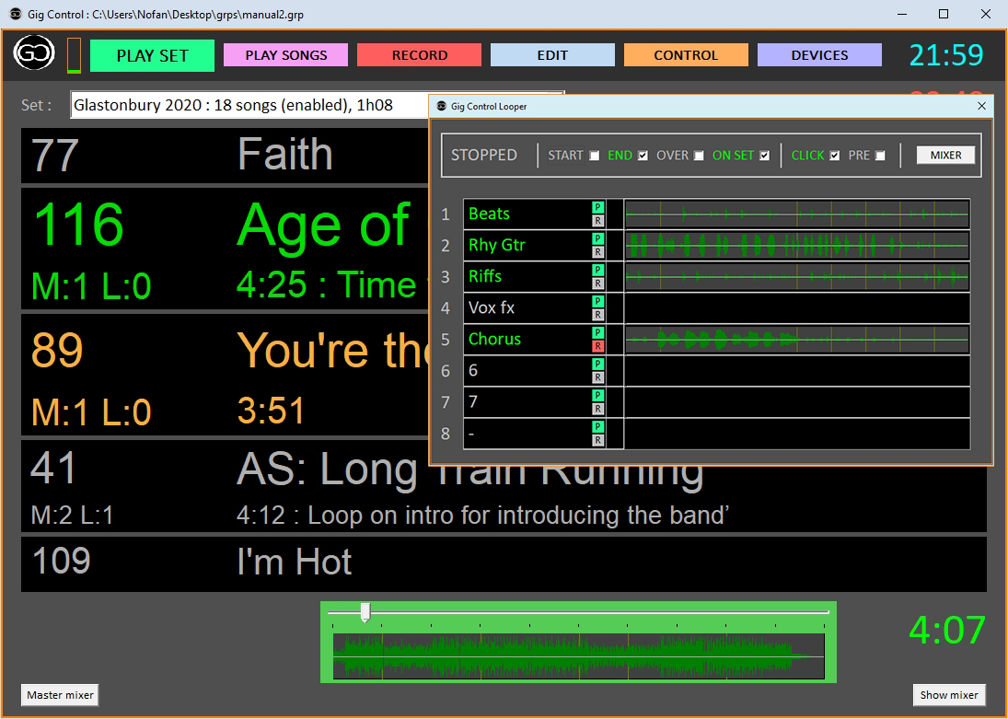Toggle the P button on track 6

pos(597,364)
